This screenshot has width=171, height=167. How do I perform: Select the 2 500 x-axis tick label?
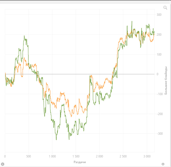coord(123,156)
